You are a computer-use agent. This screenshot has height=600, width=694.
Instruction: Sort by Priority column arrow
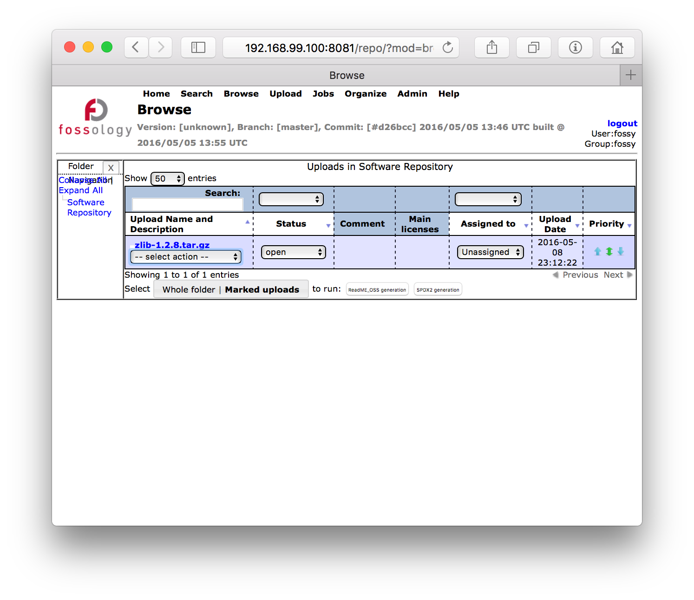pyautogui.click(x=629, y=226)
